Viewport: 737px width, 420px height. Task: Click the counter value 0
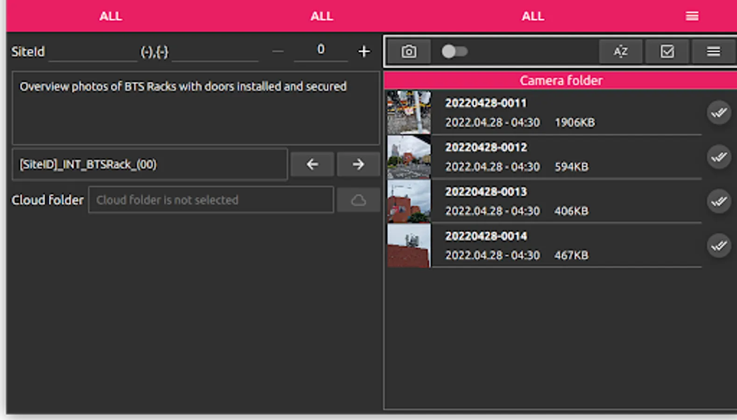tap(321, 49)
